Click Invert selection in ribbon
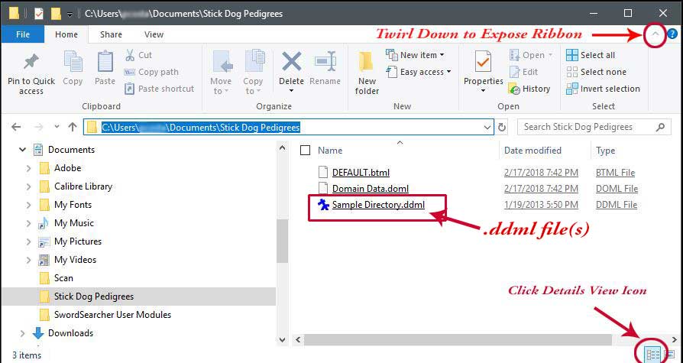683x363 pixels. point(603,89)
